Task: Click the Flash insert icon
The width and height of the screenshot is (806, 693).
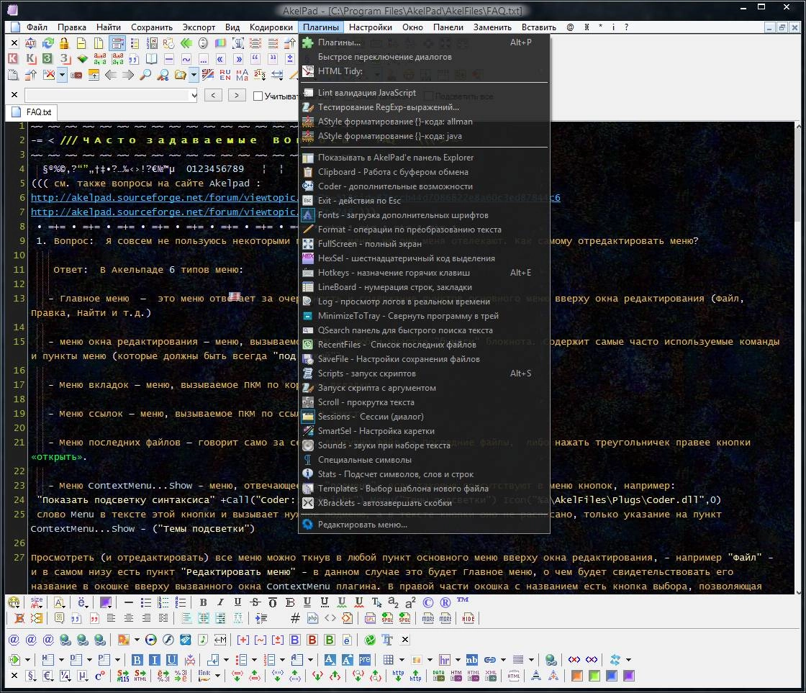Action: 168,640
